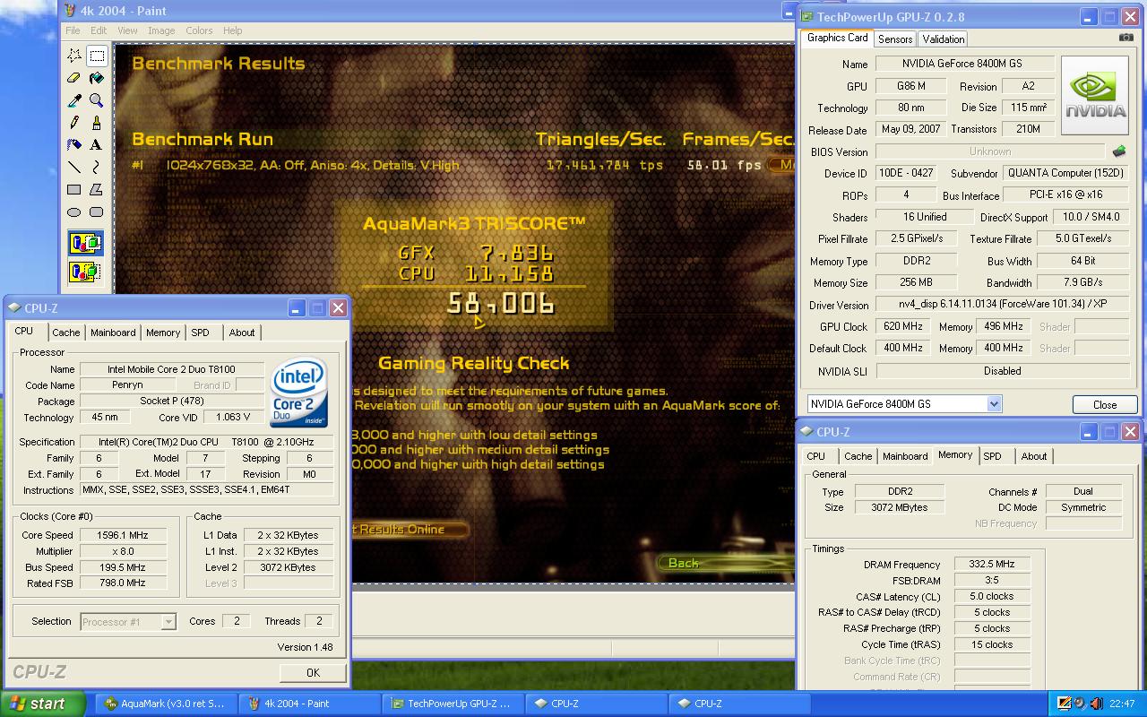1147x717 pixels.
Task: Open the File menu in Paint
Action: click(x=73, y=30)
